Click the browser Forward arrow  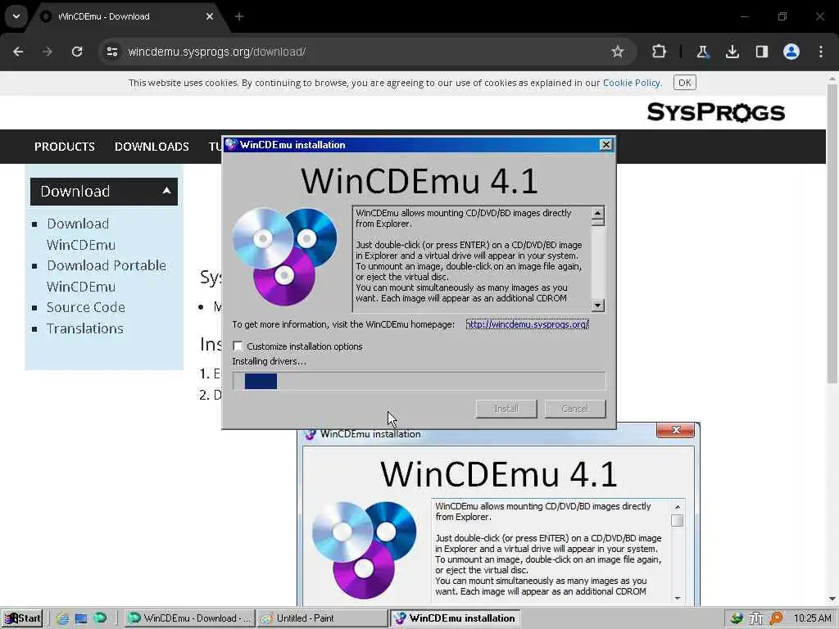coord(48,52)
